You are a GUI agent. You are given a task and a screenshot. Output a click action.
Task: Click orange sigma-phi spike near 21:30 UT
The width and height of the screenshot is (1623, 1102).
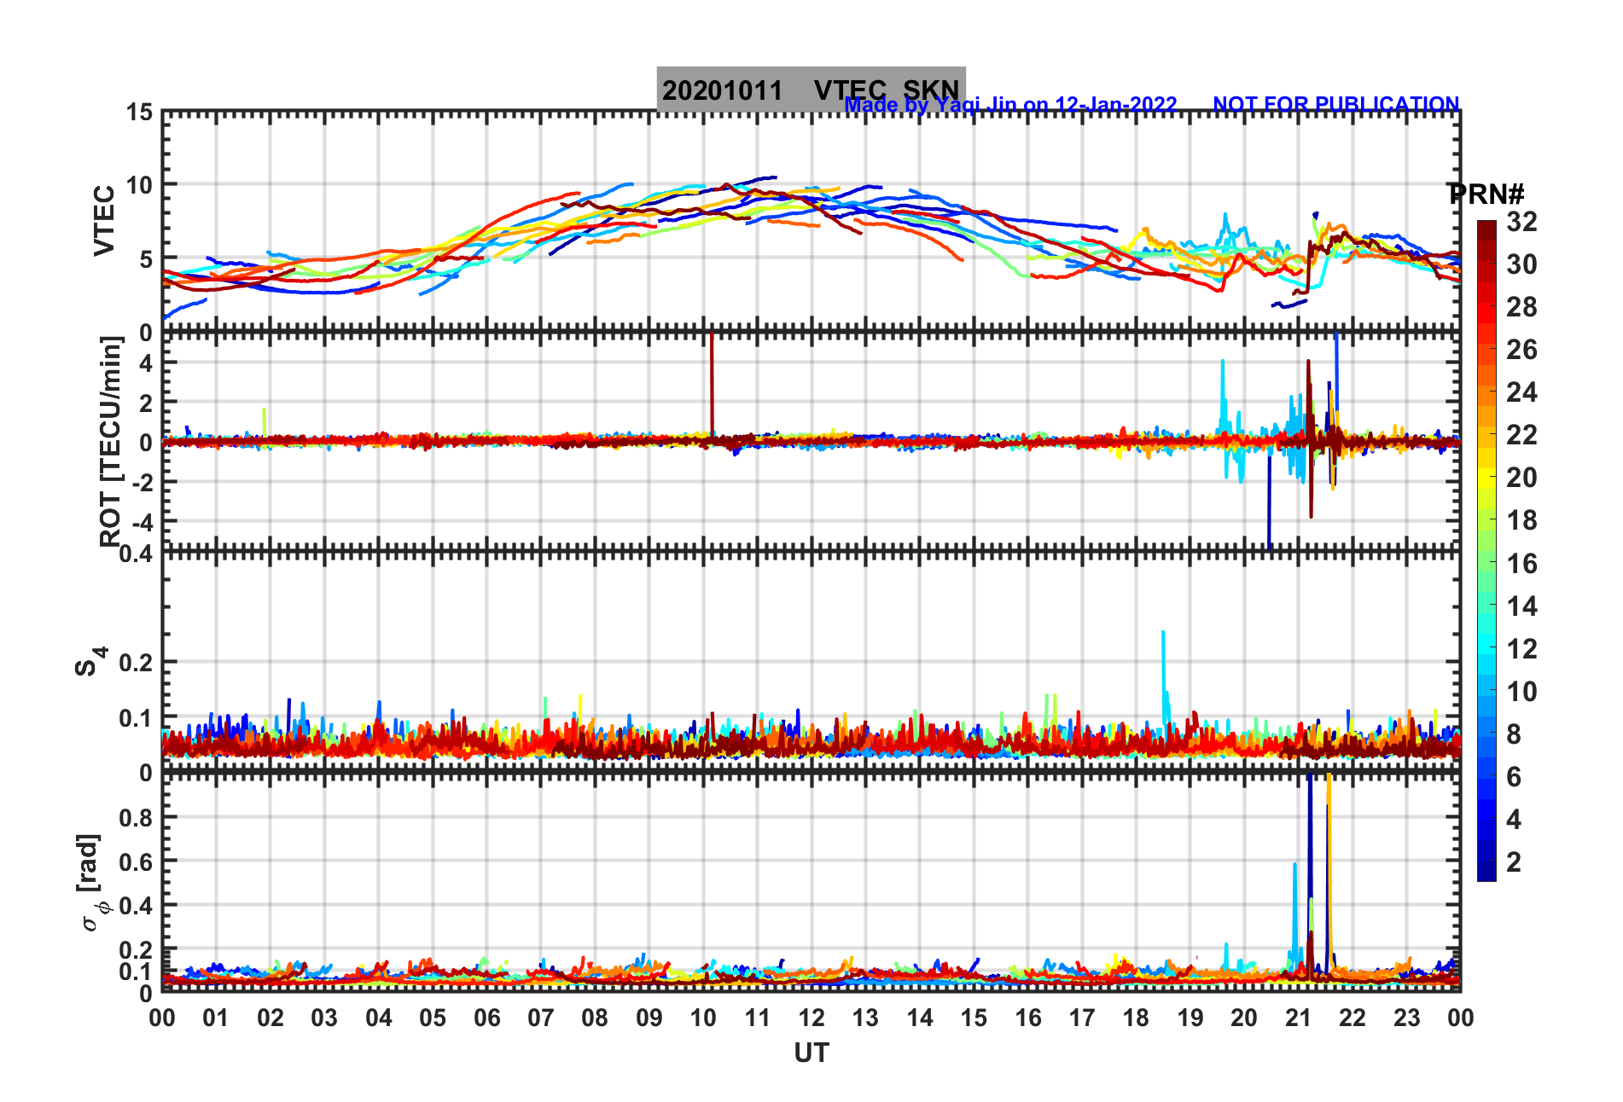point(1329,870)
